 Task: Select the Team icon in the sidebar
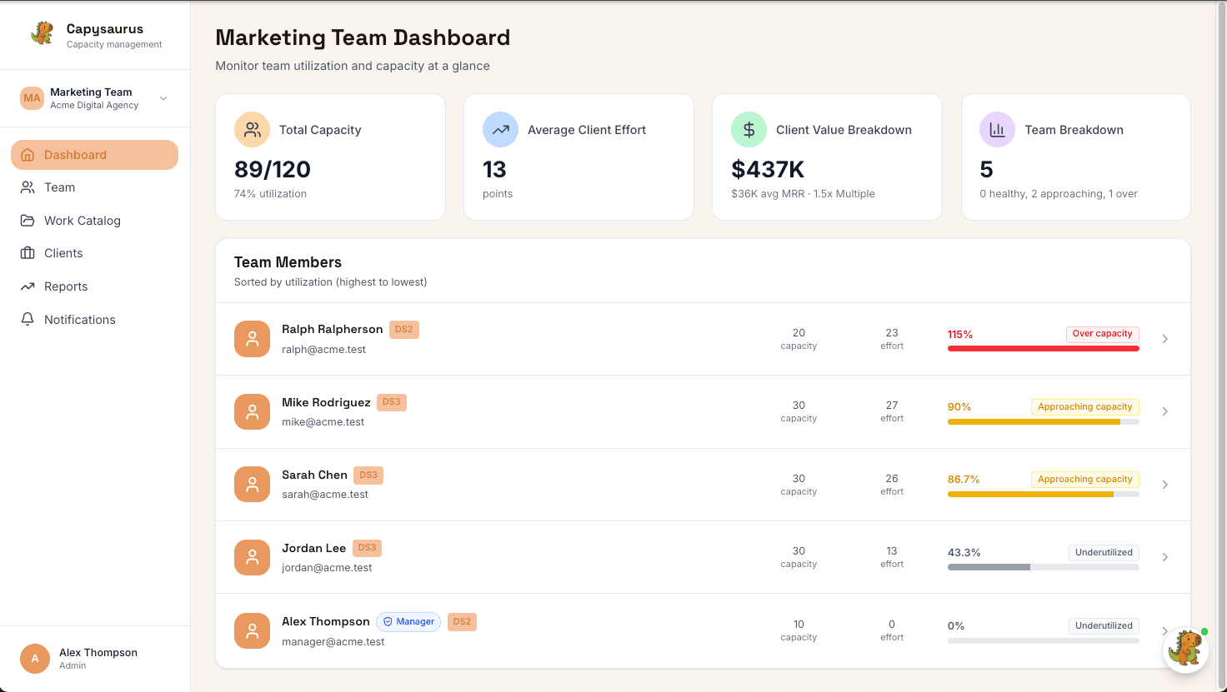click(x=27, y=187)
